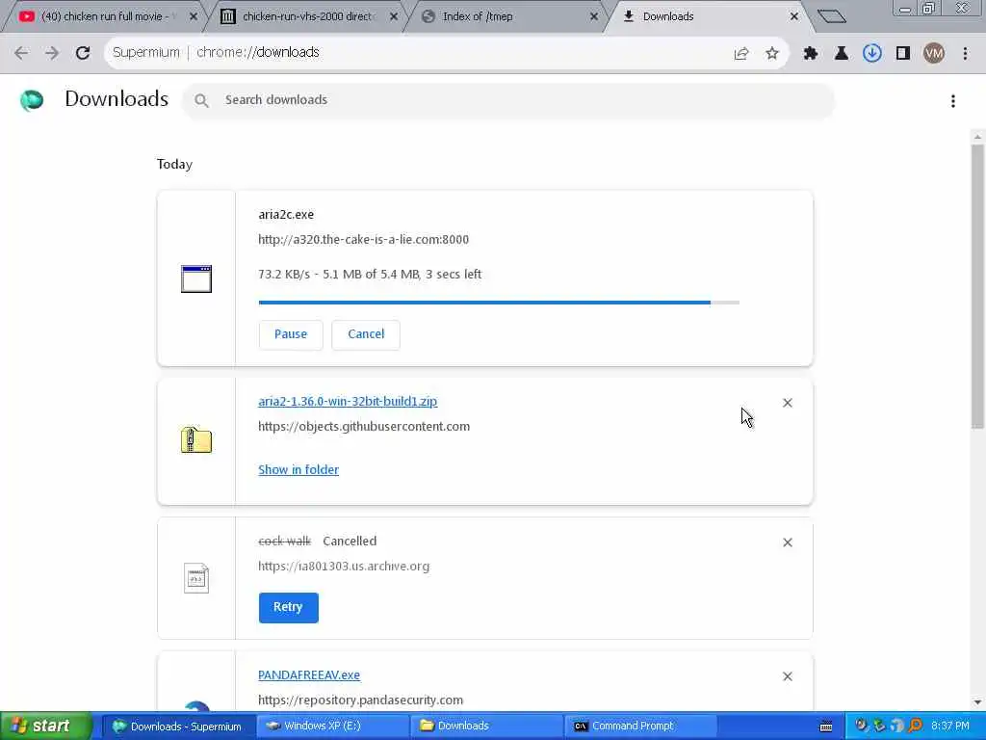
Task: Click the aria2 zip folder icon
Action: pyautogui.click(x=196, y=439)
